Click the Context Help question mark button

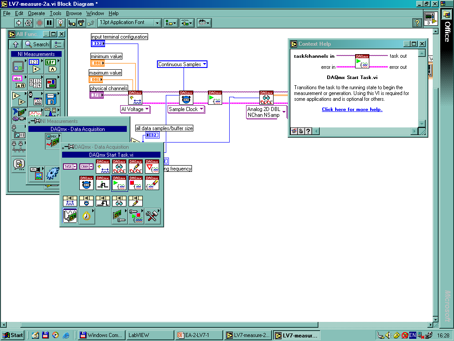pos(417,23)
